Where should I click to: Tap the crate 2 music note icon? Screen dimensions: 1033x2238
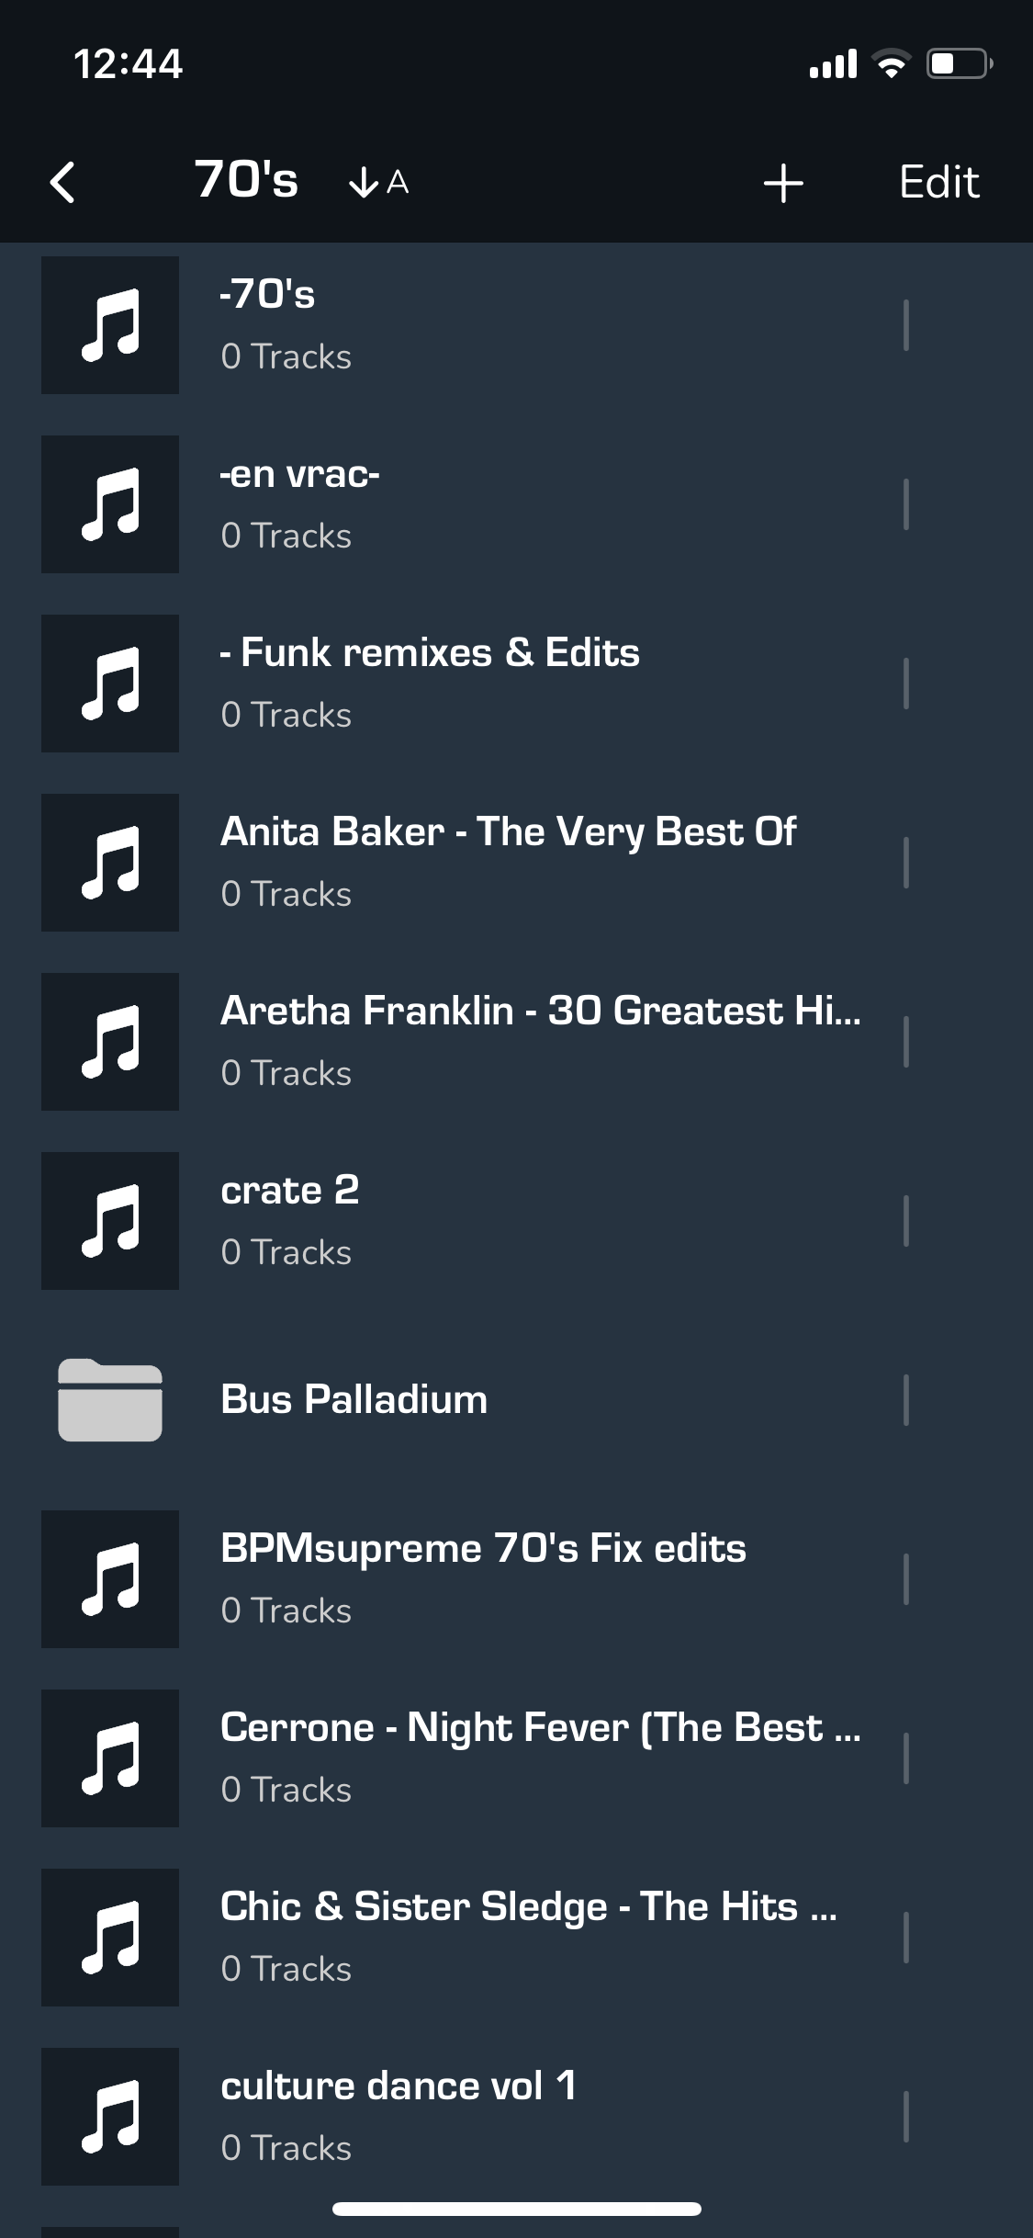(x=110, y=1221)
